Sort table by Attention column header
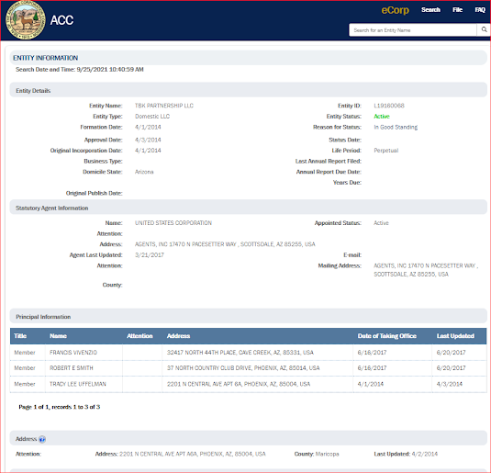Viewport: 491px width, 473px height. [139, 336]
